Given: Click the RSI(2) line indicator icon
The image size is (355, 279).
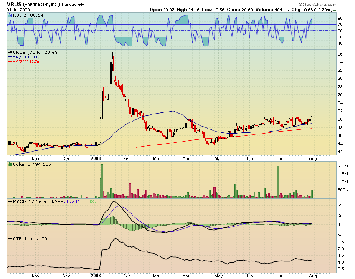Looking at the screenshot, I should pyautogui.click(x=10, y=15).
